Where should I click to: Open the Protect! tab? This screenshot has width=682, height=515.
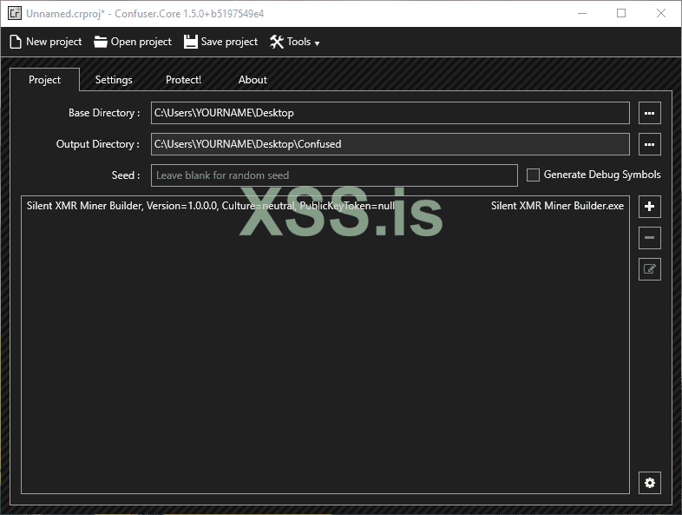point(183,80)
